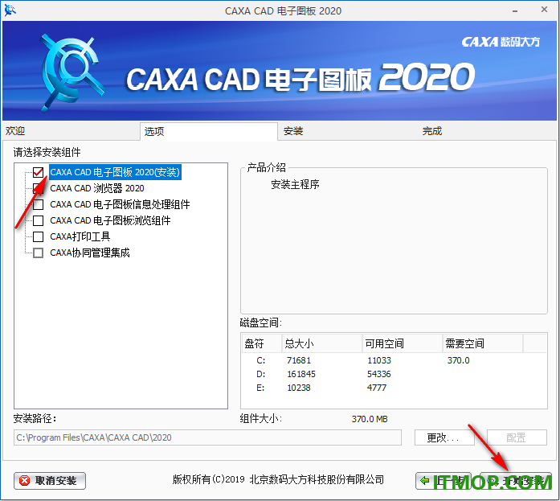
Task: Minimize the installer window
Action: (x=515, y=11)
